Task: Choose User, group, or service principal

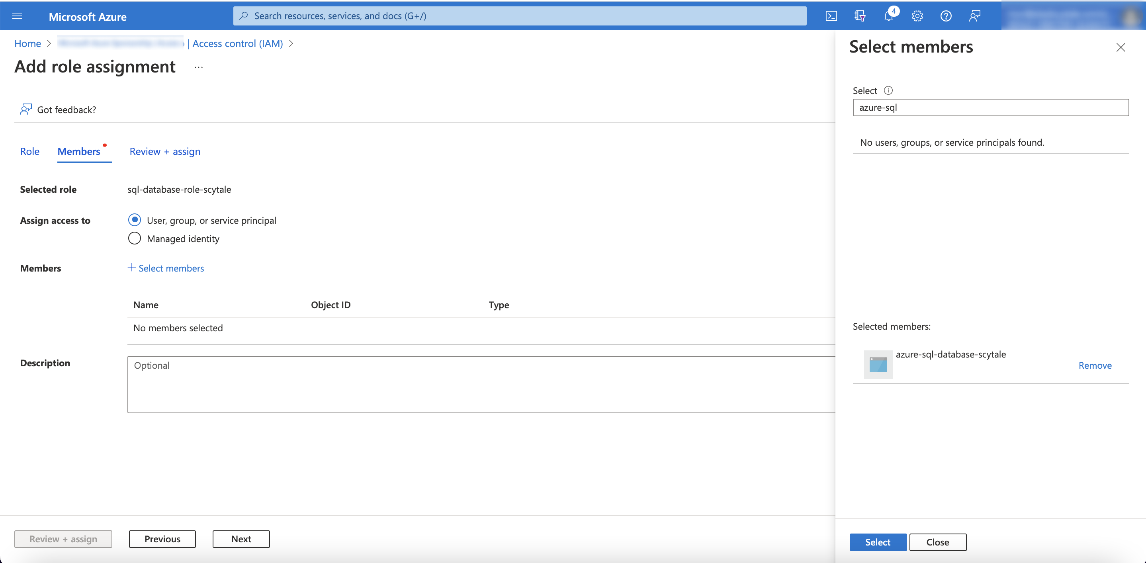Action: pyautogui.click(x=134, y=220)
